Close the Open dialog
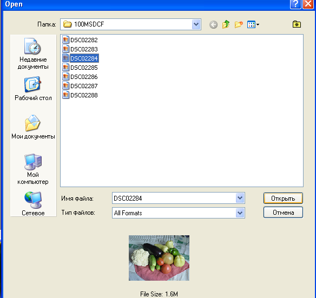 (x=308, y=4)
